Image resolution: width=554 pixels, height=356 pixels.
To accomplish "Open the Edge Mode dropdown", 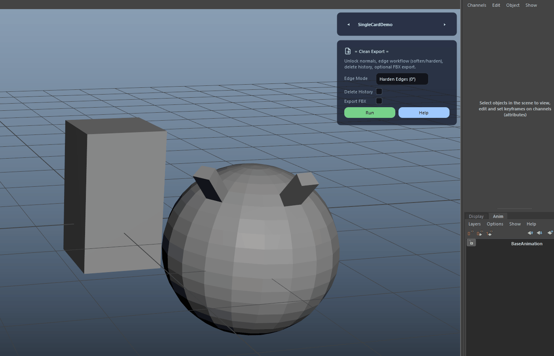I will pos(402,79).
